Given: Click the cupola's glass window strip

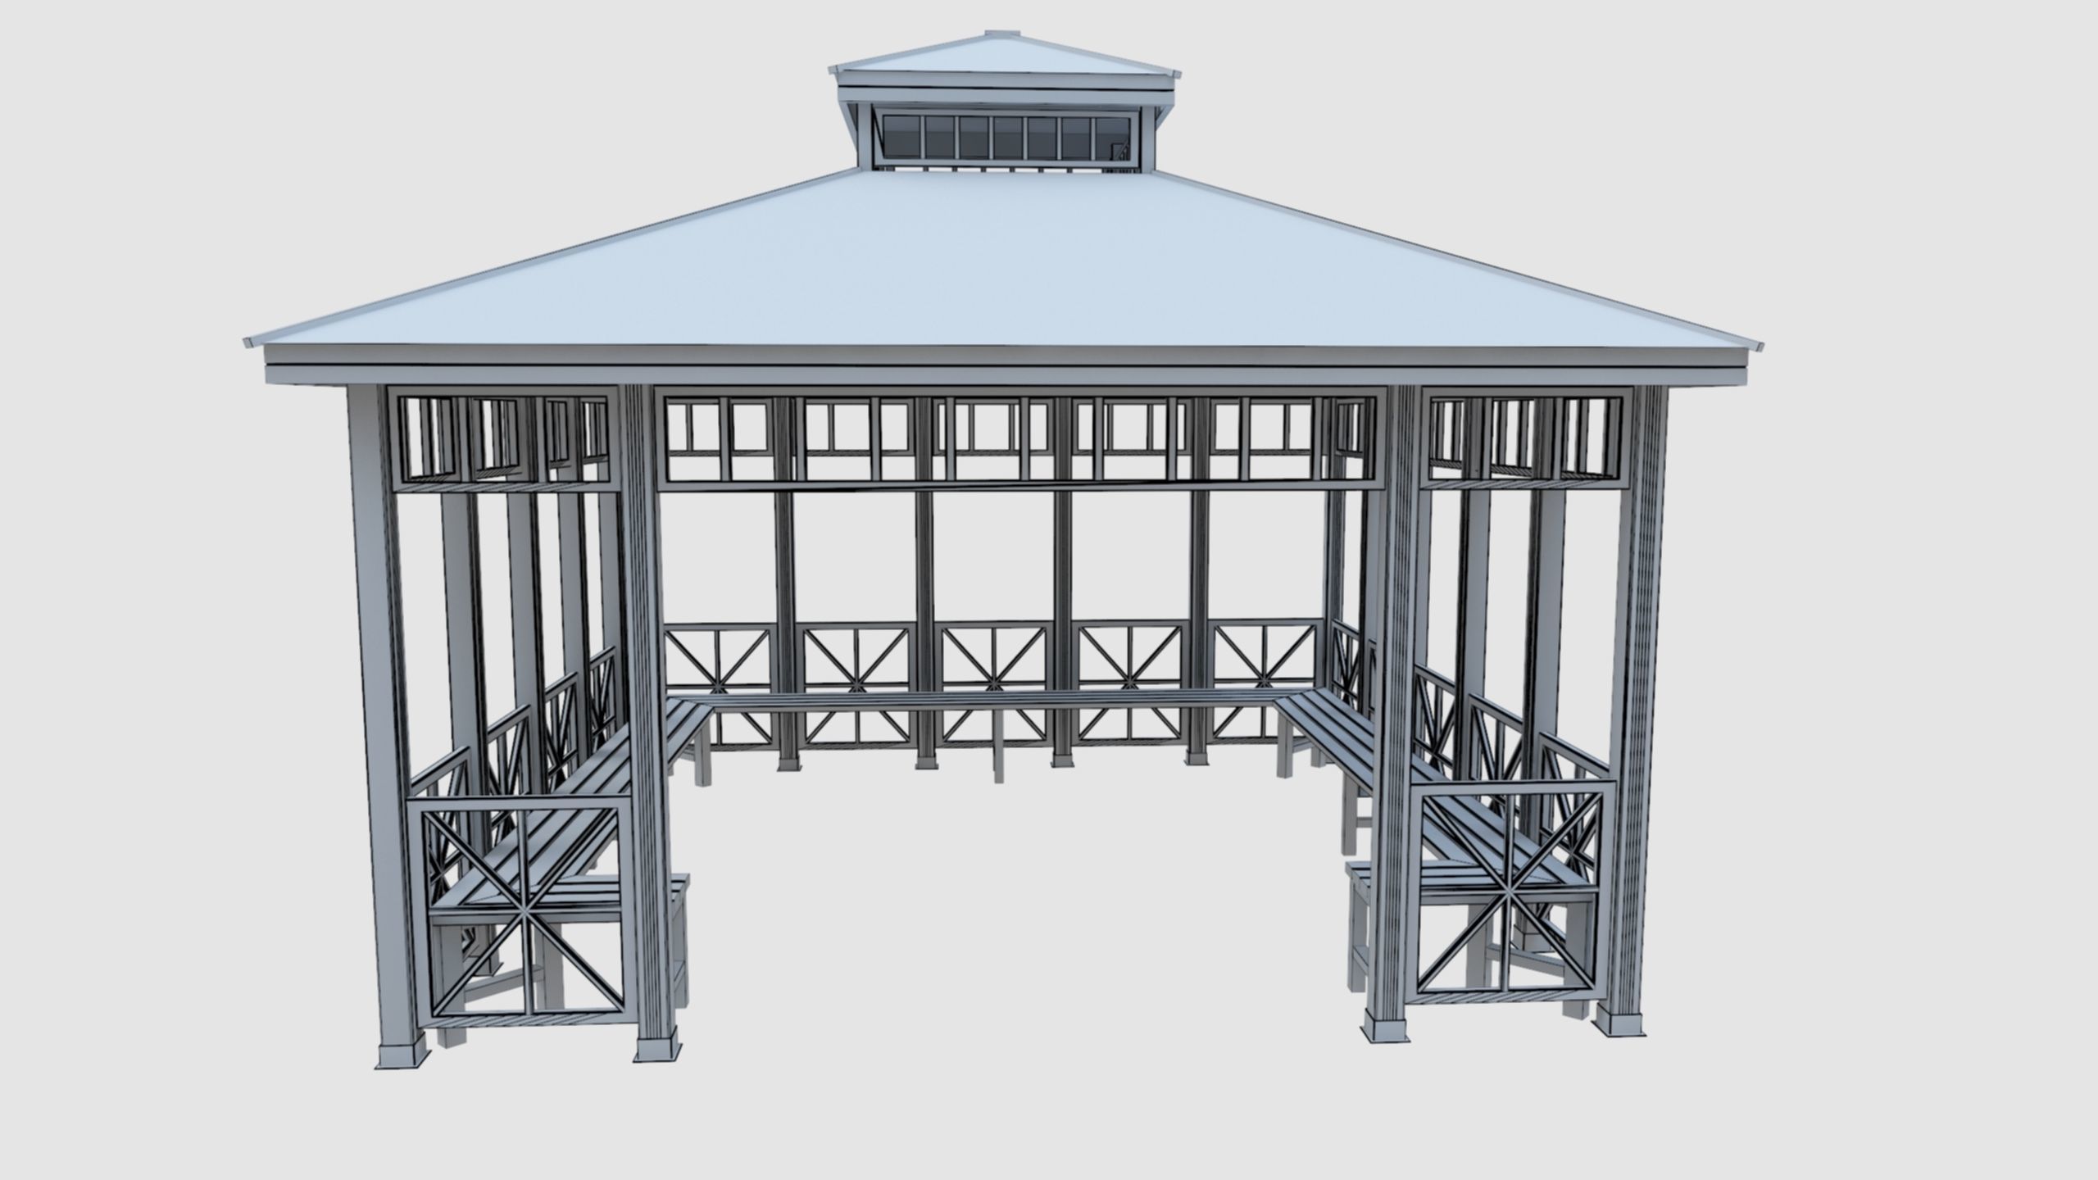Looking at the screenshot, I should coord(1008,138).
